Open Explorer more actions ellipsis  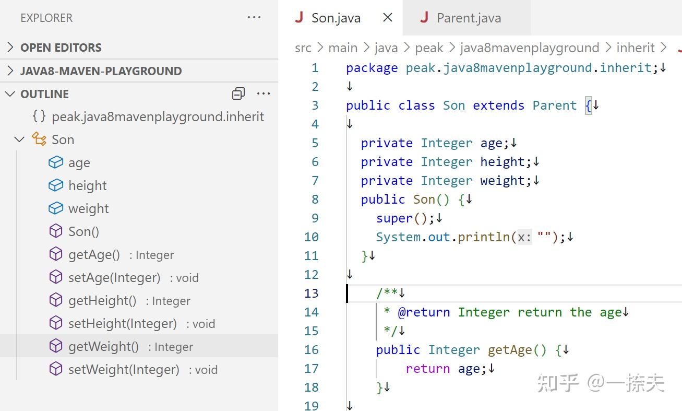coord(254,18)
